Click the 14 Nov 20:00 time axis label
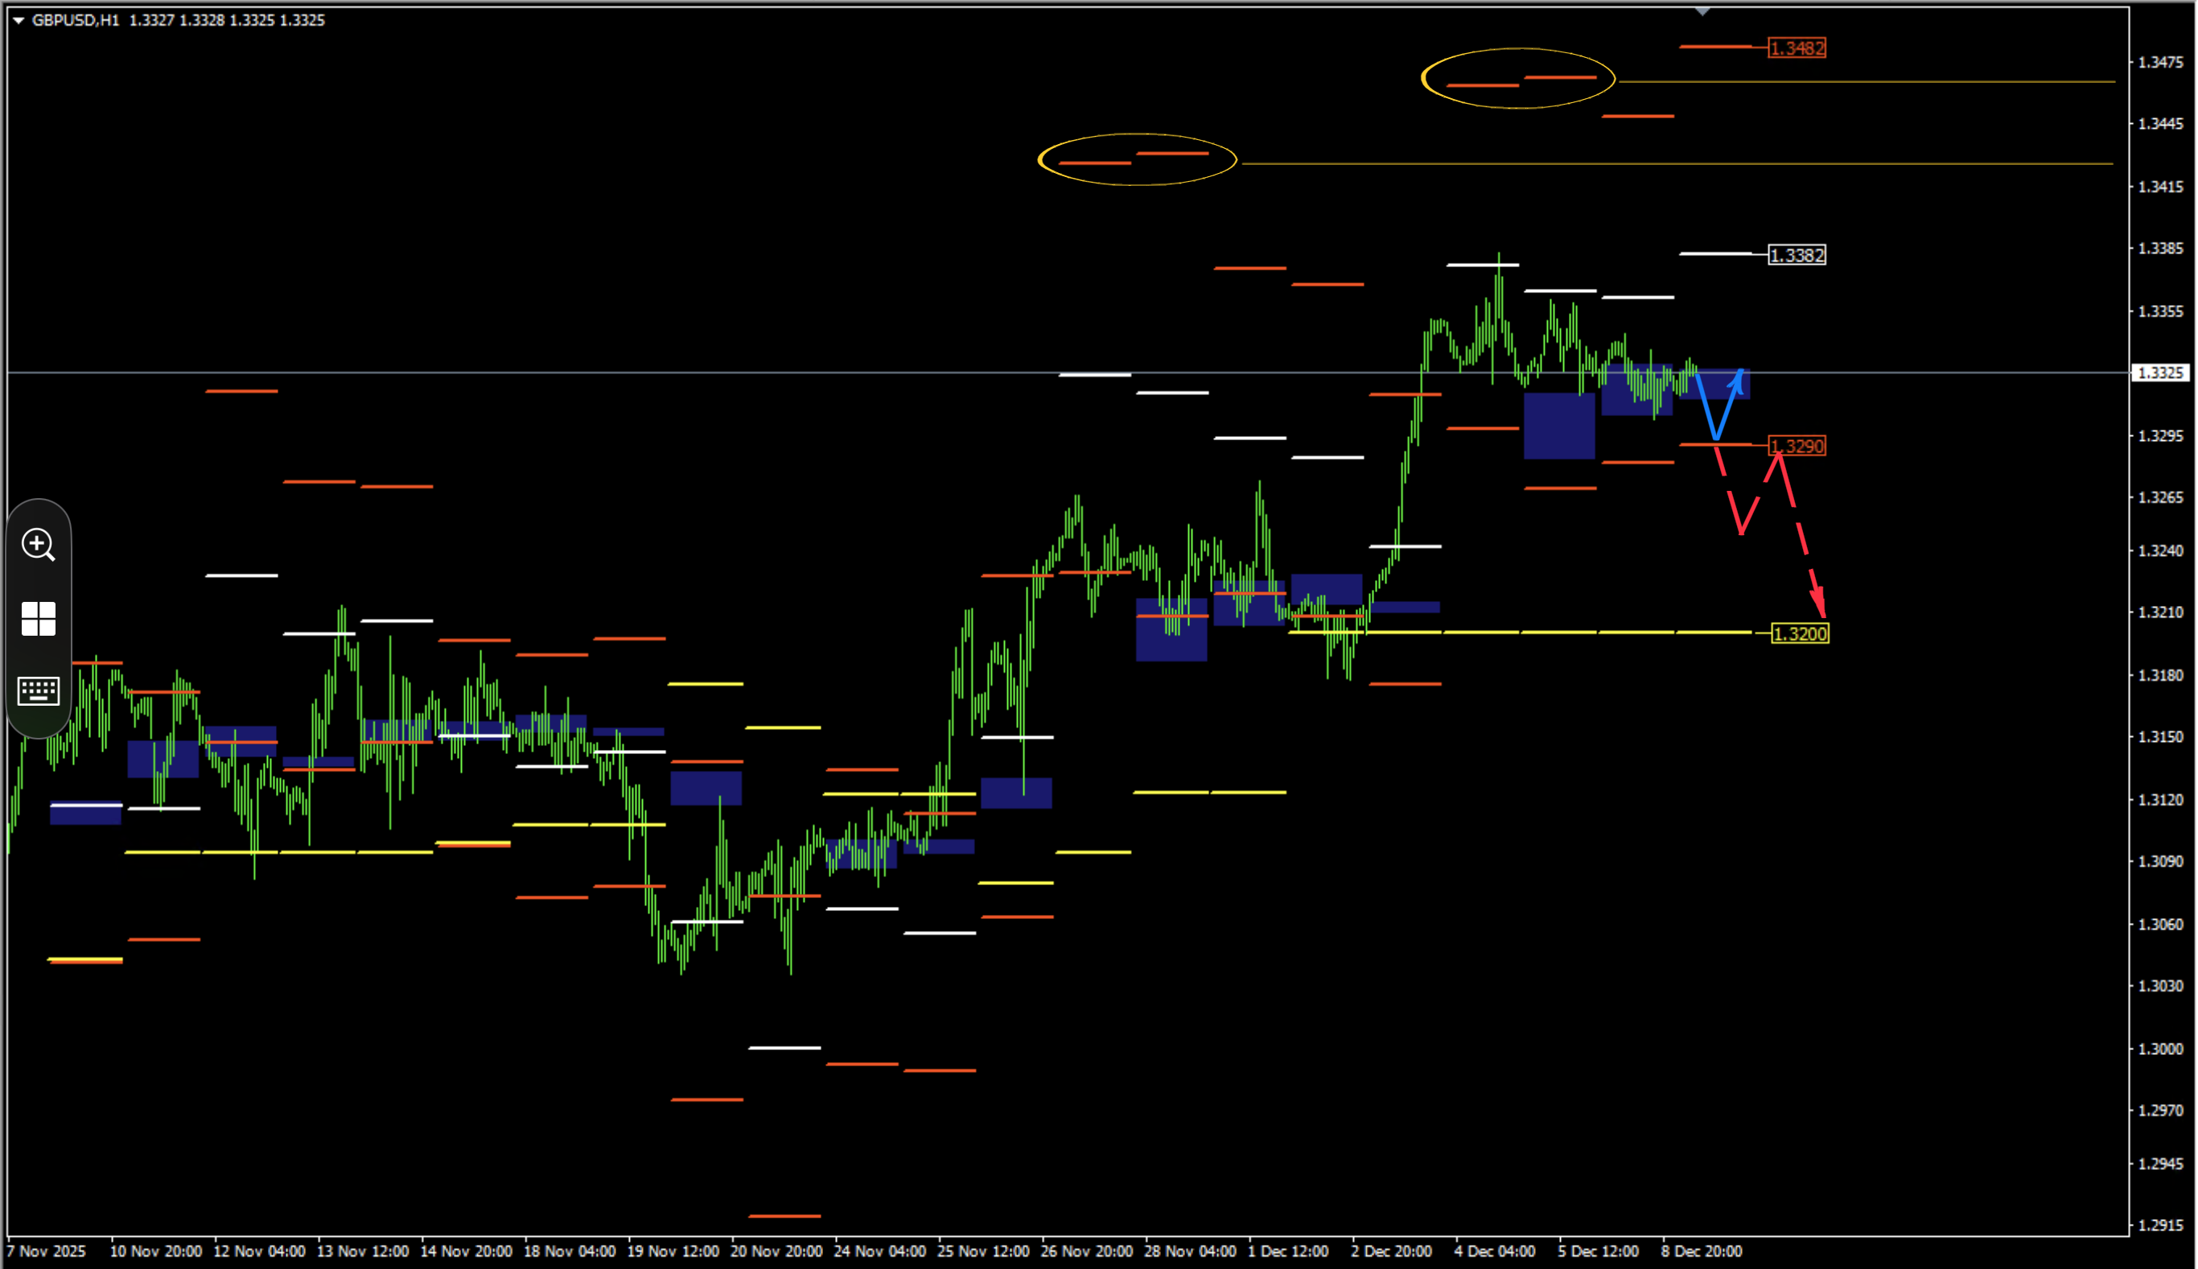Viewport: 2198px width, 1269px height. pyautogui.click(x=466, y=1250)
